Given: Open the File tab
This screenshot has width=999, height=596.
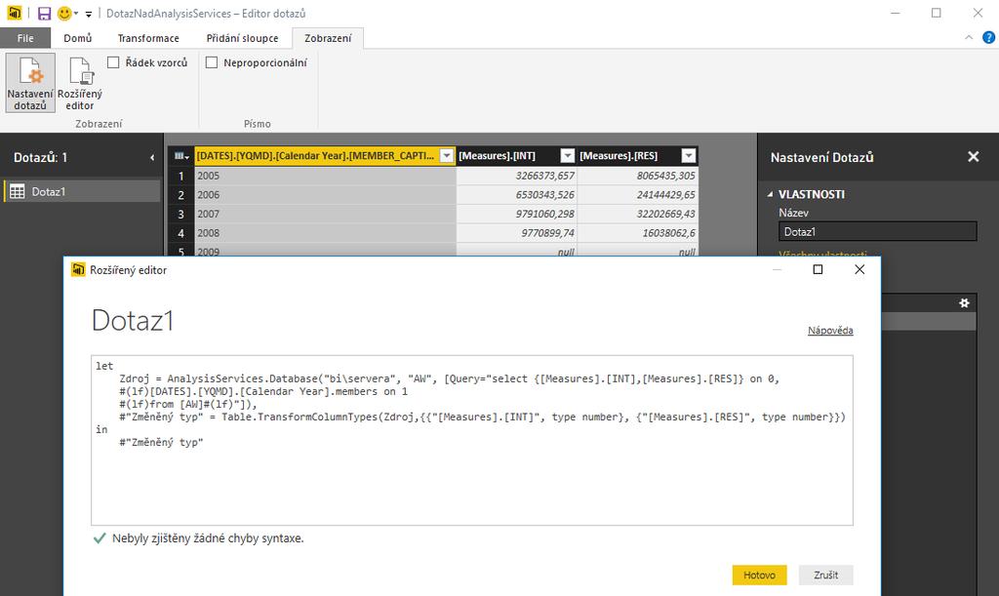Looking at the screenshot, I should point(25,38).
